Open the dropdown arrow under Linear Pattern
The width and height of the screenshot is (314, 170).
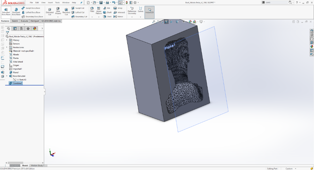coord(99,17)
